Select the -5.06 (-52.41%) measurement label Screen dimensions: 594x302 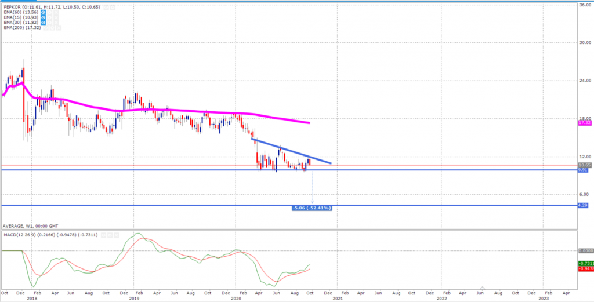312,208
